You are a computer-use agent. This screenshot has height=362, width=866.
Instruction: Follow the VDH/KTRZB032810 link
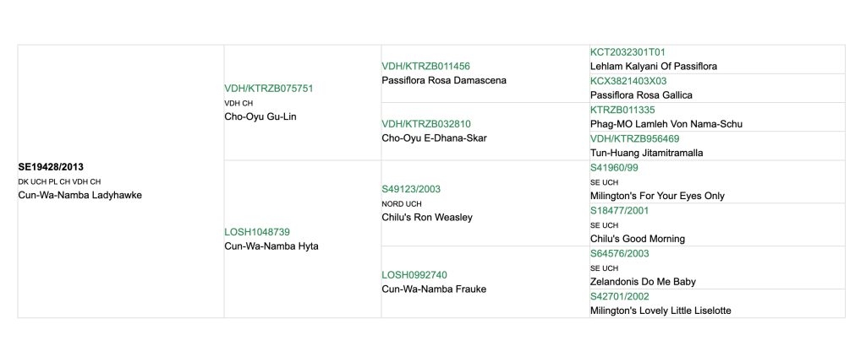(x=425, y=124)
